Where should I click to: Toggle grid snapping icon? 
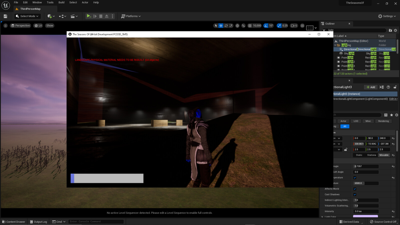[x=250, y=25]
